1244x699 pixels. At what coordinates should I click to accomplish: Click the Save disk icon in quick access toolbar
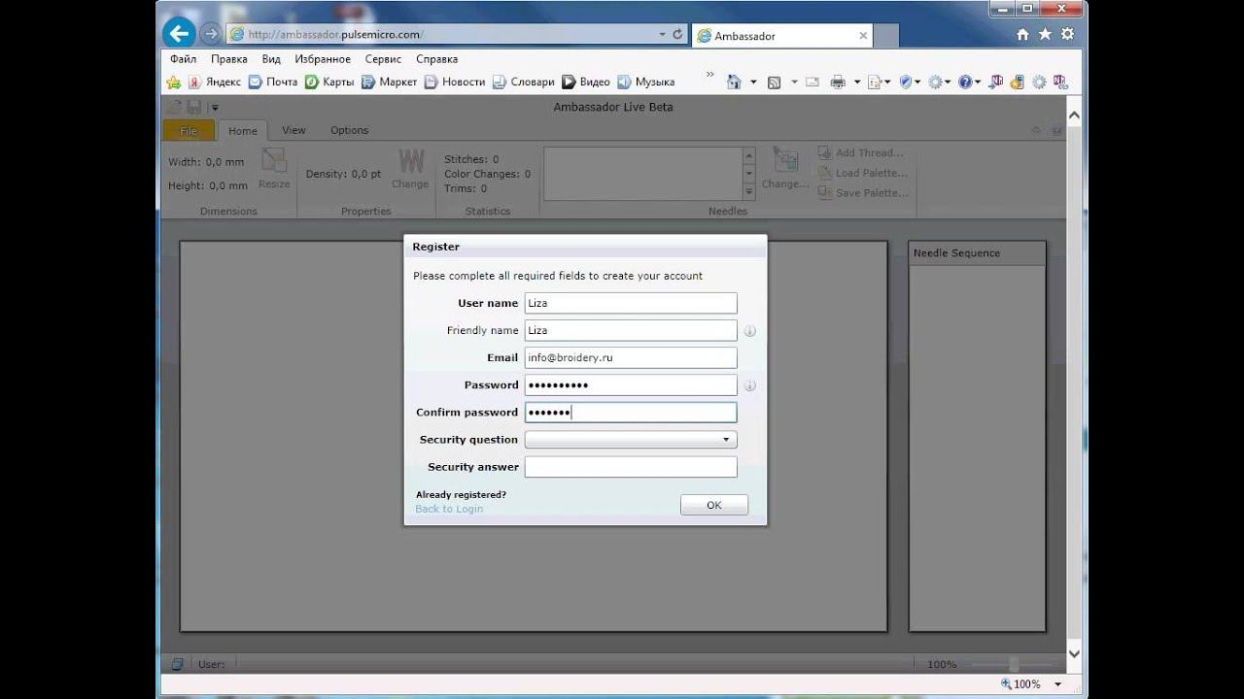point(194,107)
